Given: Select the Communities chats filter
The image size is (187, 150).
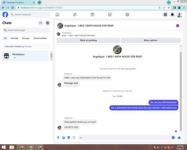Looking at the screenshot, I should tap(40, 38).
